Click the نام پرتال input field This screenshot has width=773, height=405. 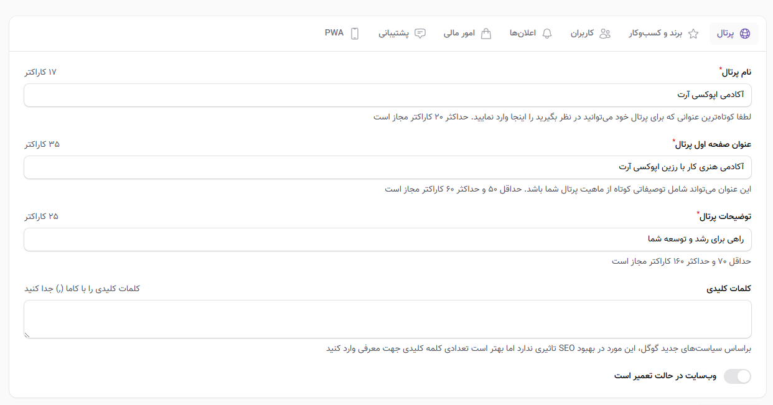(388, 95)
